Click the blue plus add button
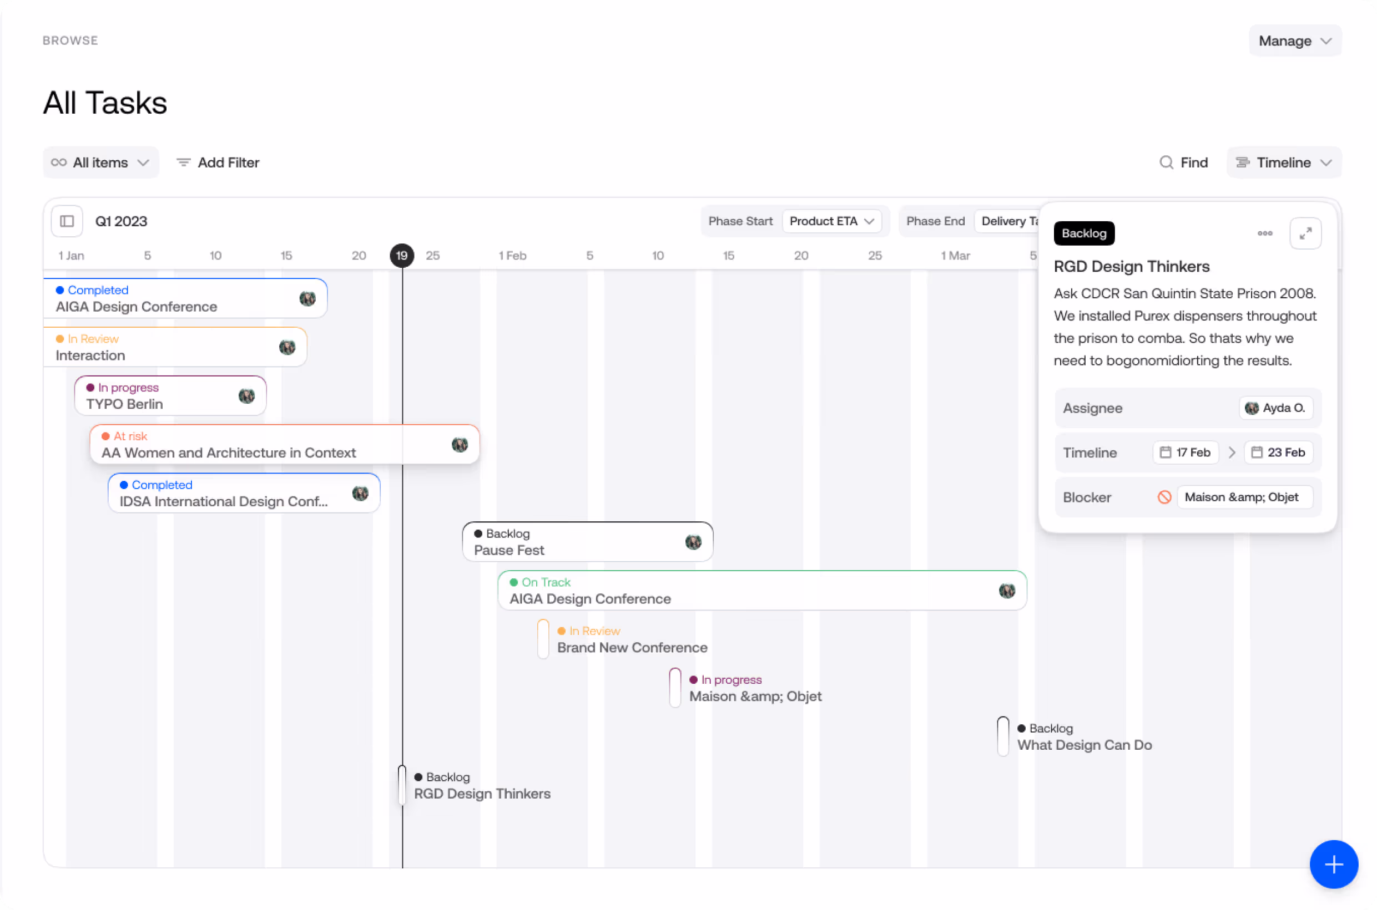 [1333, 863]
